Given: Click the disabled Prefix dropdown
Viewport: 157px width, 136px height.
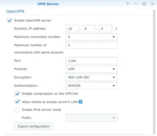Looking at the screenshot, I should (92, 118).
